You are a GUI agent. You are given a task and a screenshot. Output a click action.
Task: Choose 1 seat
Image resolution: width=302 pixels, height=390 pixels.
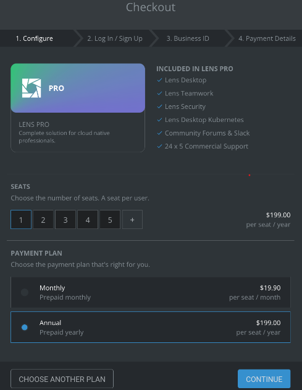pos(21,220)
